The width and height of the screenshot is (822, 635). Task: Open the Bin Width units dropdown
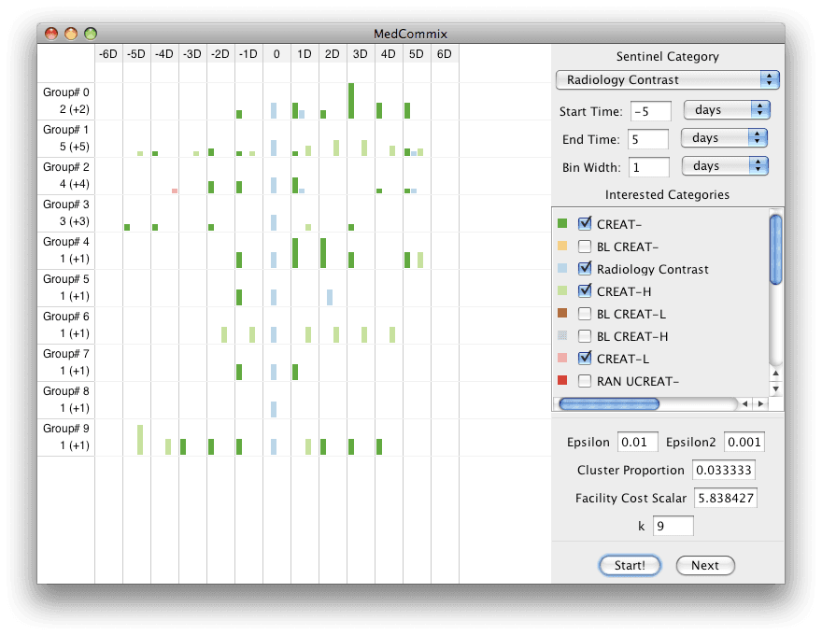click(x=724, y=165)
